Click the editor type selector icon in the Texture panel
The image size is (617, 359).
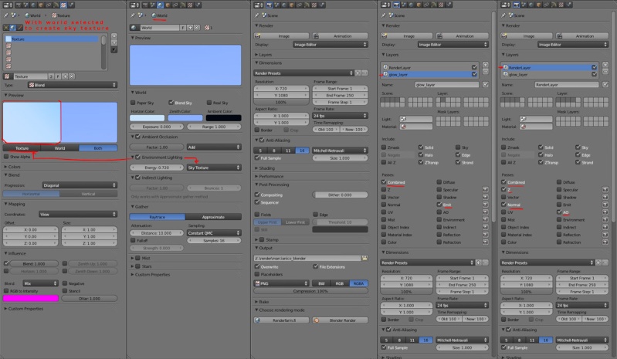[x=8, y=5]
